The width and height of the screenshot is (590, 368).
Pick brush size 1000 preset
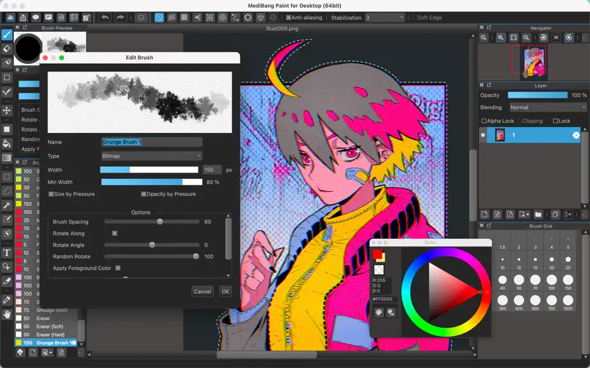pos(568,302)
